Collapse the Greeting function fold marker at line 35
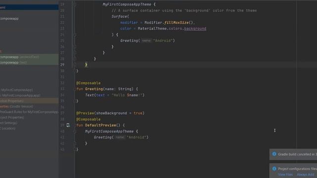Screen dimensions: 317x178 click(x=74, y=101)
